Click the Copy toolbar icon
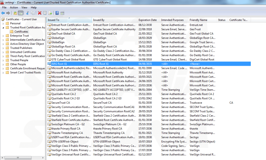This screenshot has height=160, width=266. [33, 13]
